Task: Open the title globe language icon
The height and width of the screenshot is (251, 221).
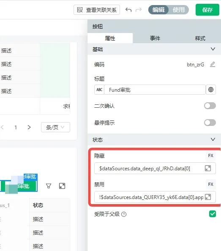Action: coord(211,90)
